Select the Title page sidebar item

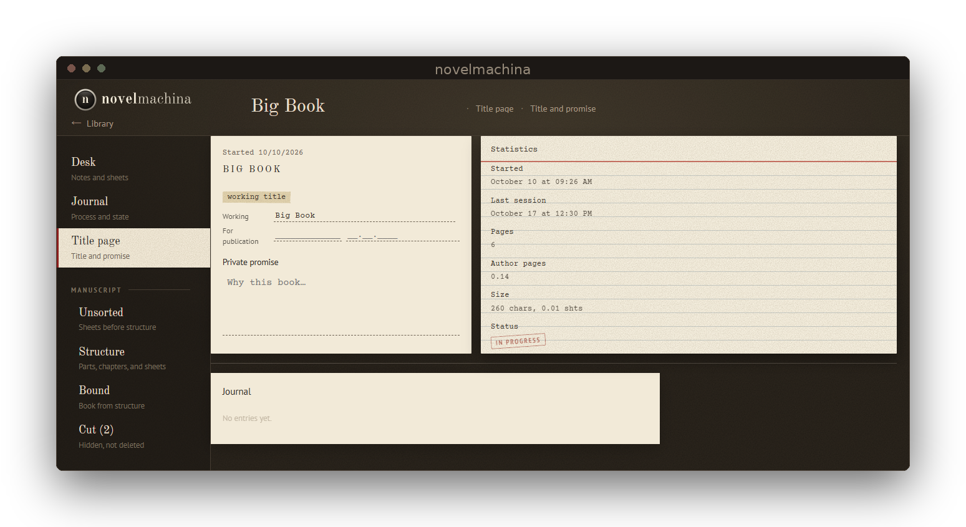[x=133, y=248]
